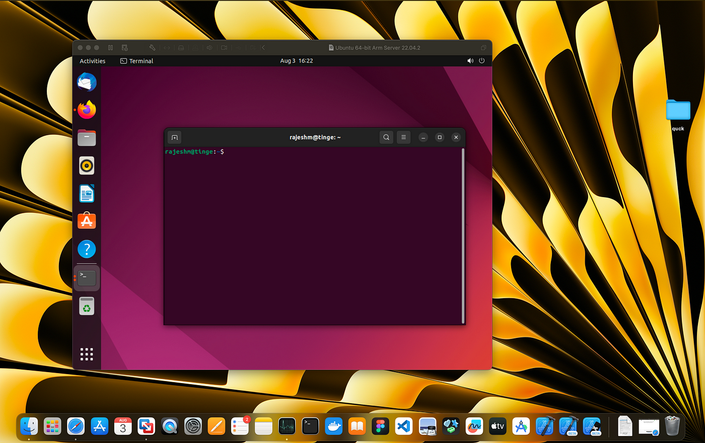Open the Aug 3 16:22 clock menu
705x443 pixels.
(297, 61)
